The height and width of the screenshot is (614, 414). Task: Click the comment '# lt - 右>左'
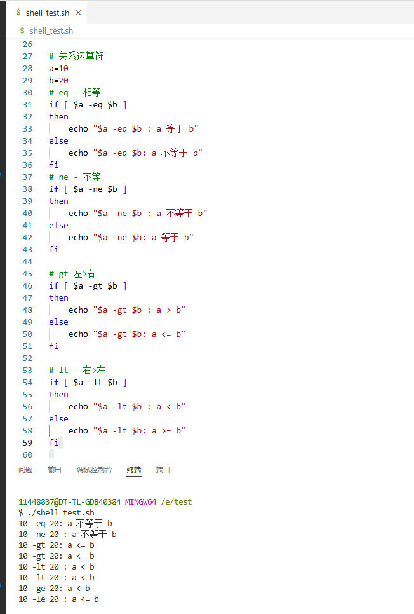[77, 371]
